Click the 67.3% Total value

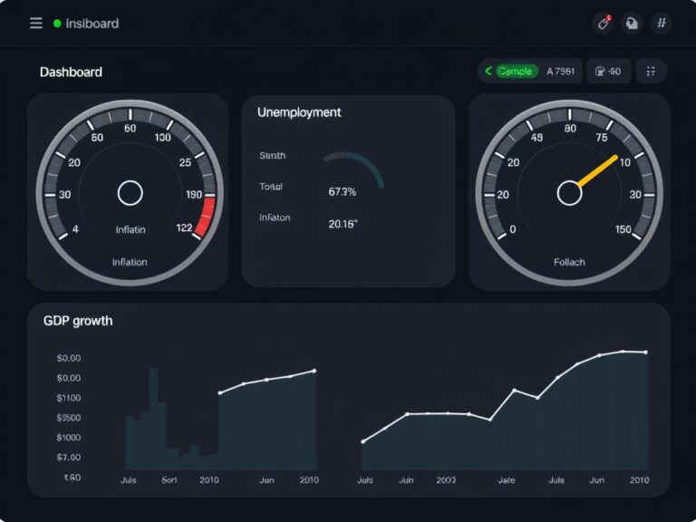[343, 192]
